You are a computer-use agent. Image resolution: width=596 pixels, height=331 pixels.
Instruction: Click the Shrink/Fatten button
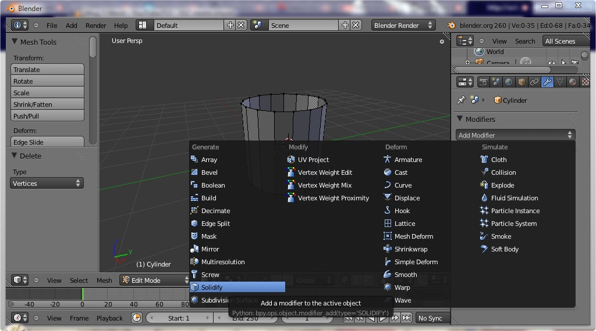[x=47, y=105]
